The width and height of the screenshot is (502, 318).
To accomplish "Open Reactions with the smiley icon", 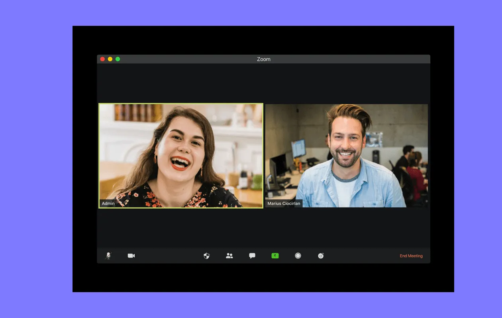I will coord(321,256).
